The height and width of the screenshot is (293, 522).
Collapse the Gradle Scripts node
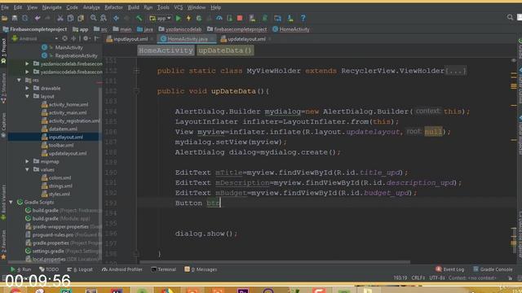click(x=11, y=202)
